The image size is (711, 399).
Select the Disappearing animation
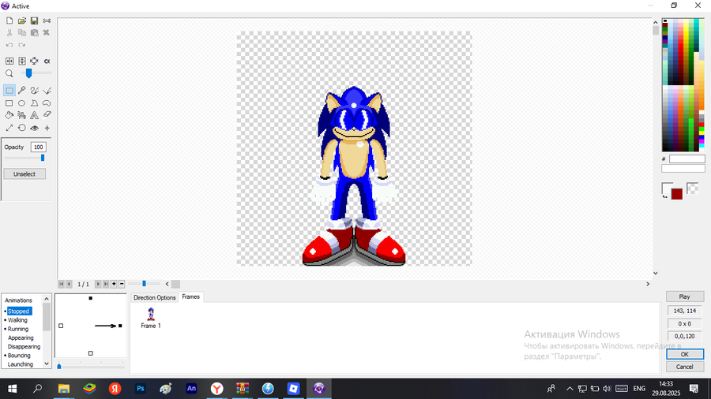click(x=24, y=346)
